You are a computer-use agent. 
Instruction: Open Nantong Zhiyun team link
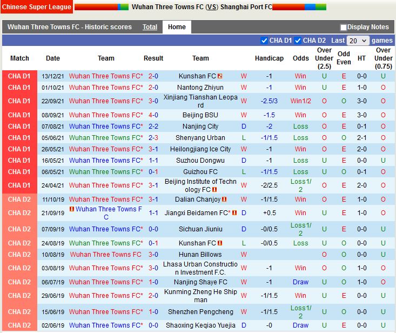click(x=200, y=88)
